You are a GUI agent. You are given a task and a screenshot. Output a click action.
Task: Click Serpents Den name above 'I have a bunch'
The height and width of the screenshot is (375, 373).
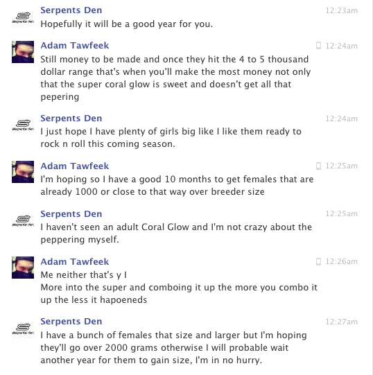pyautogui.click(x=71, y=321)
